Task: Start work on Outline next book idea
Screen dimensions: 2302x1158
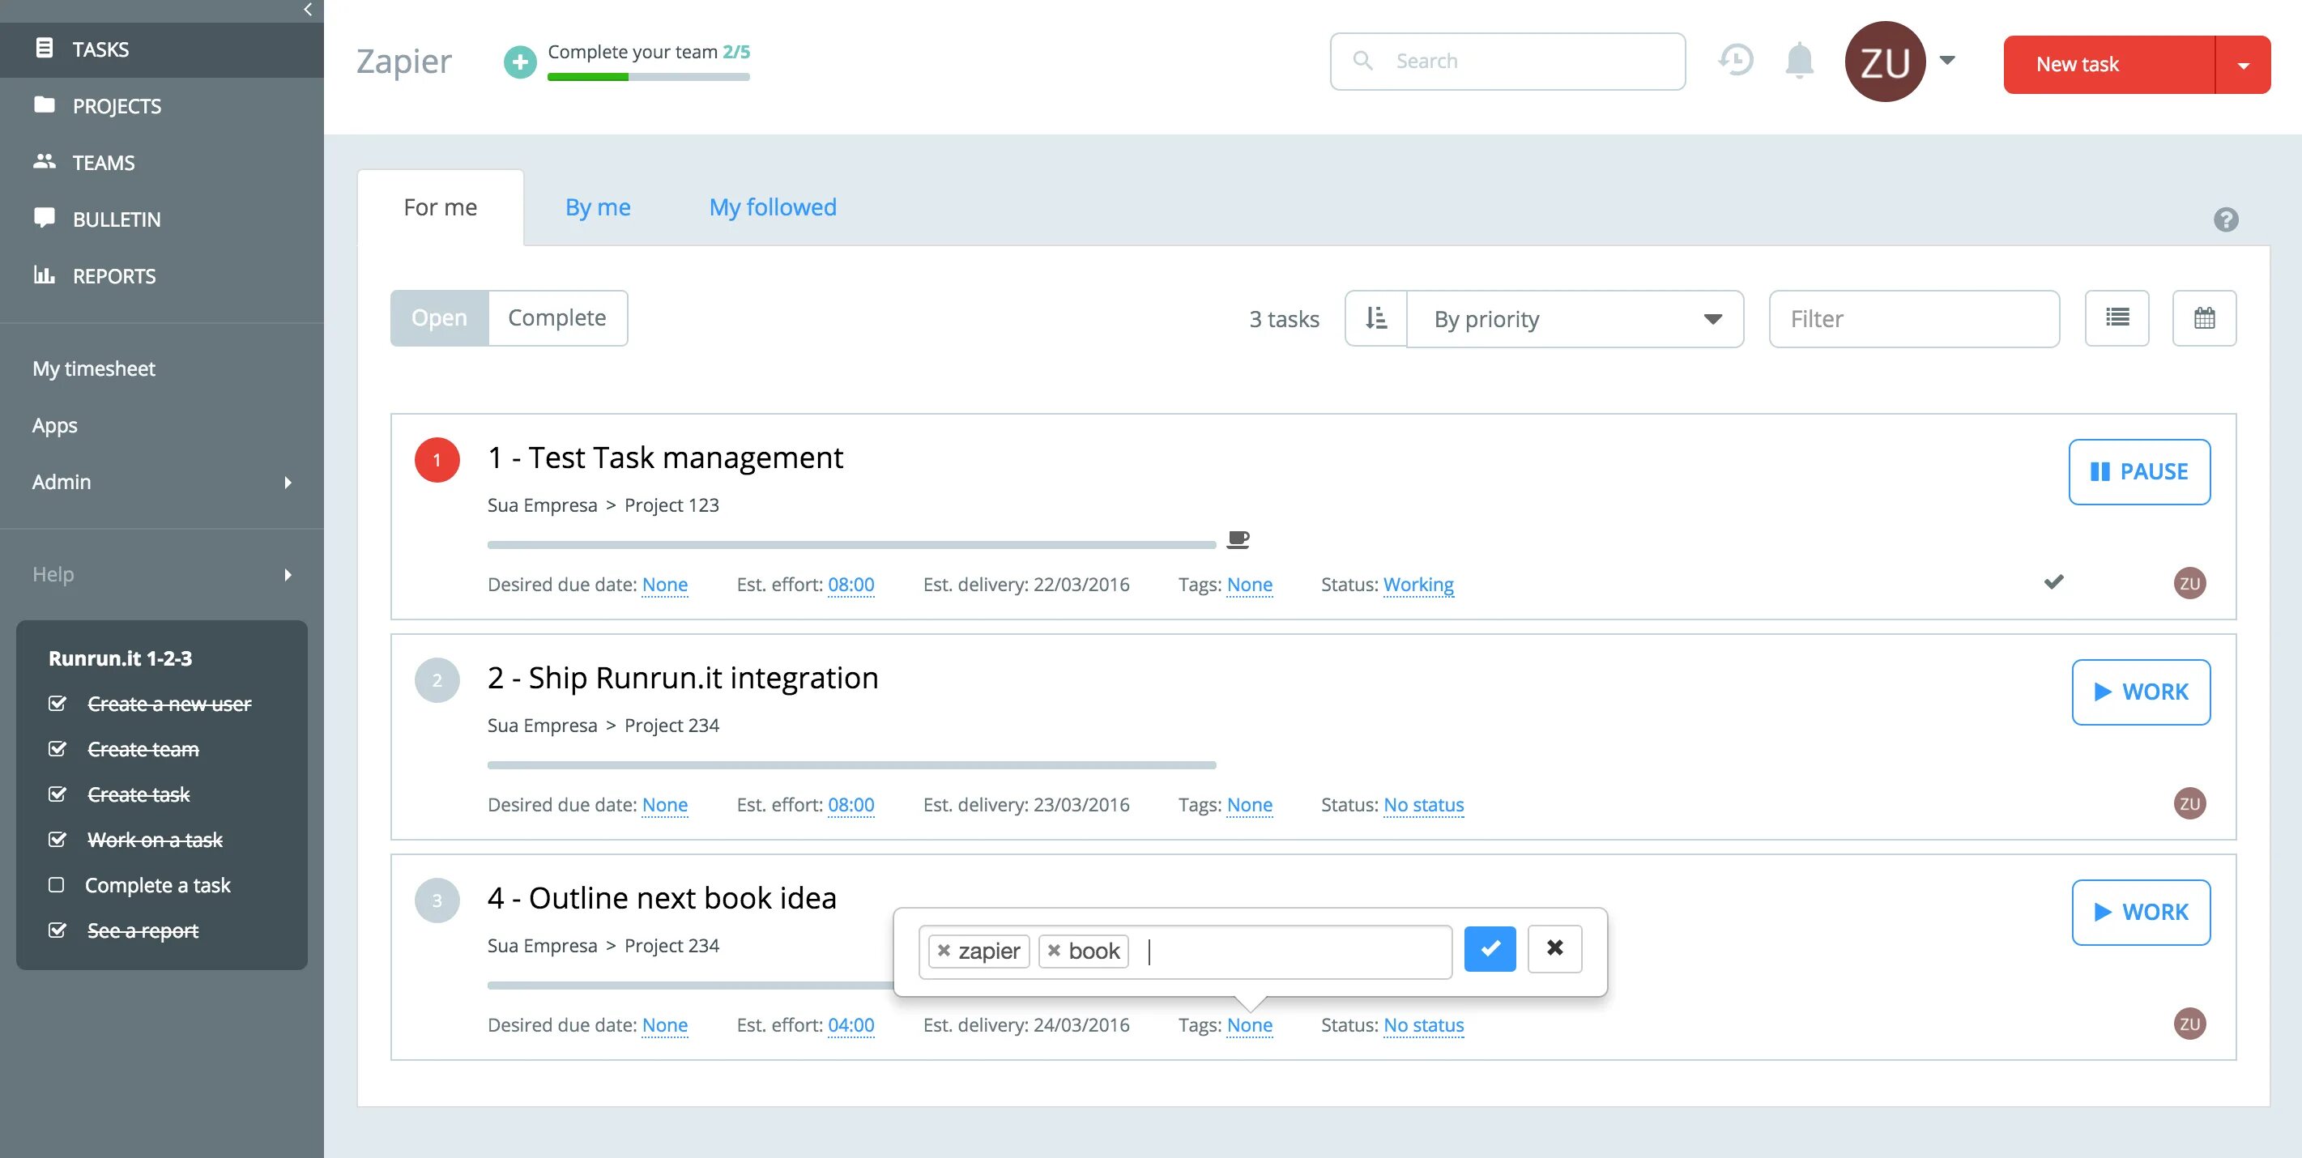Action: coord(2141,913)
